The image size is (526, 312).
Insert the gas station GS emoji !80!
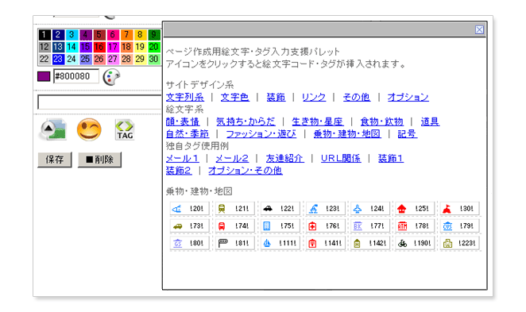(190, 243)
